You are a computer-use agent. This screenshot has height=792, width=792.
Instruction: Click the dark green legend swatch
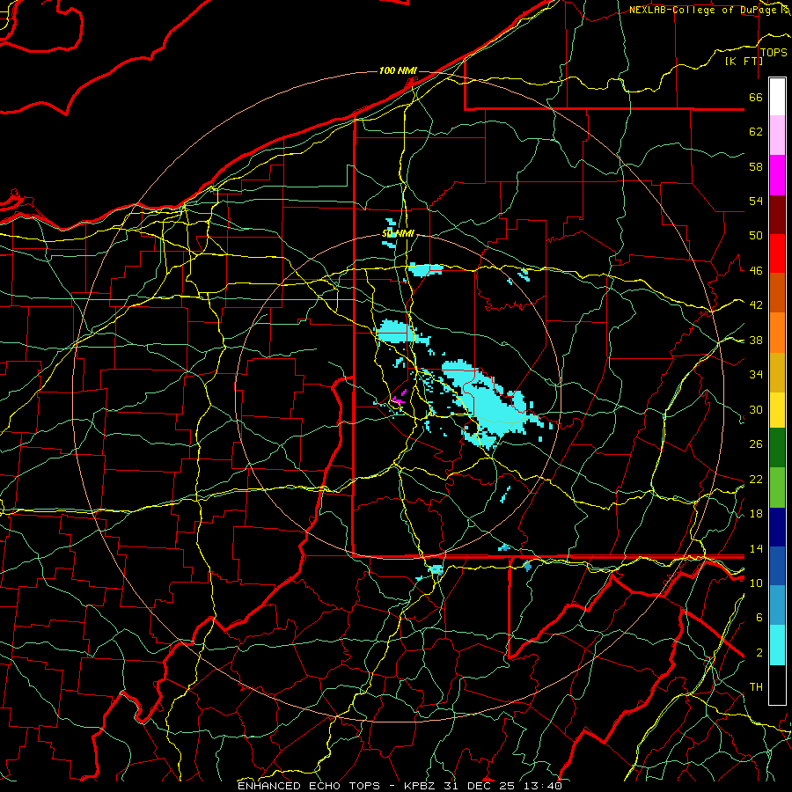tap(777, 448)
